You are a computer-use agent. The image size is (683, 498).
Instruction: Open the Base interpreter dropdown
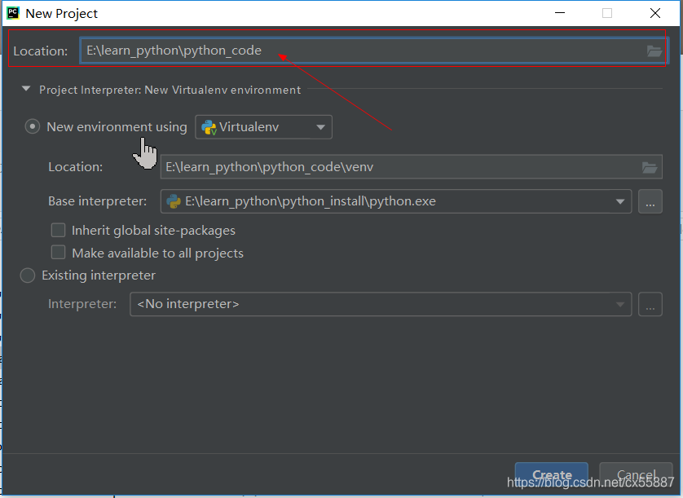(x=396, y=201)
